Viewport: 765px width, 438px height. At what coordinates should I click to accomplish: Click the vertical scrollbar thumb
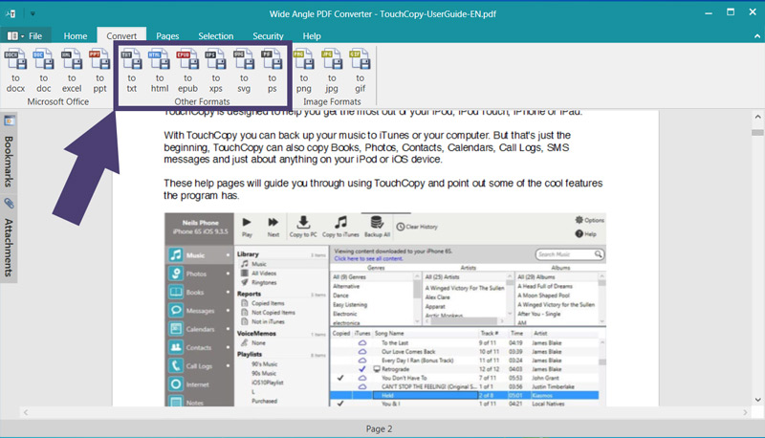click(757, 133)
